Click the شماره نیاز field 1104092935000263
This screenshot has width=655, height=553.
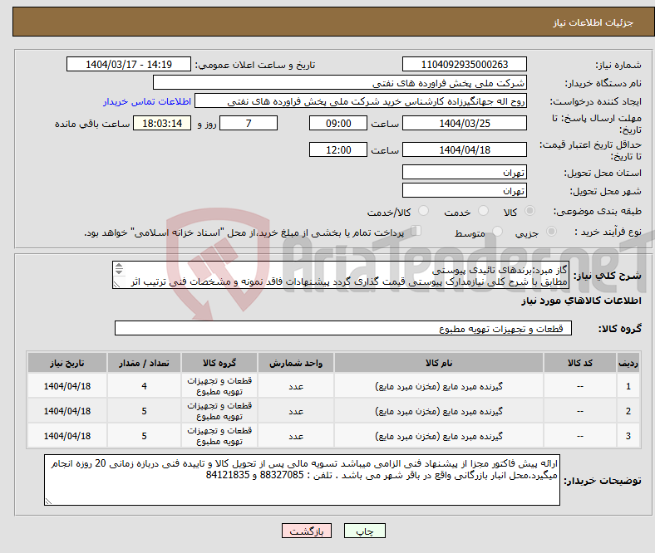(x=465, y=64)
